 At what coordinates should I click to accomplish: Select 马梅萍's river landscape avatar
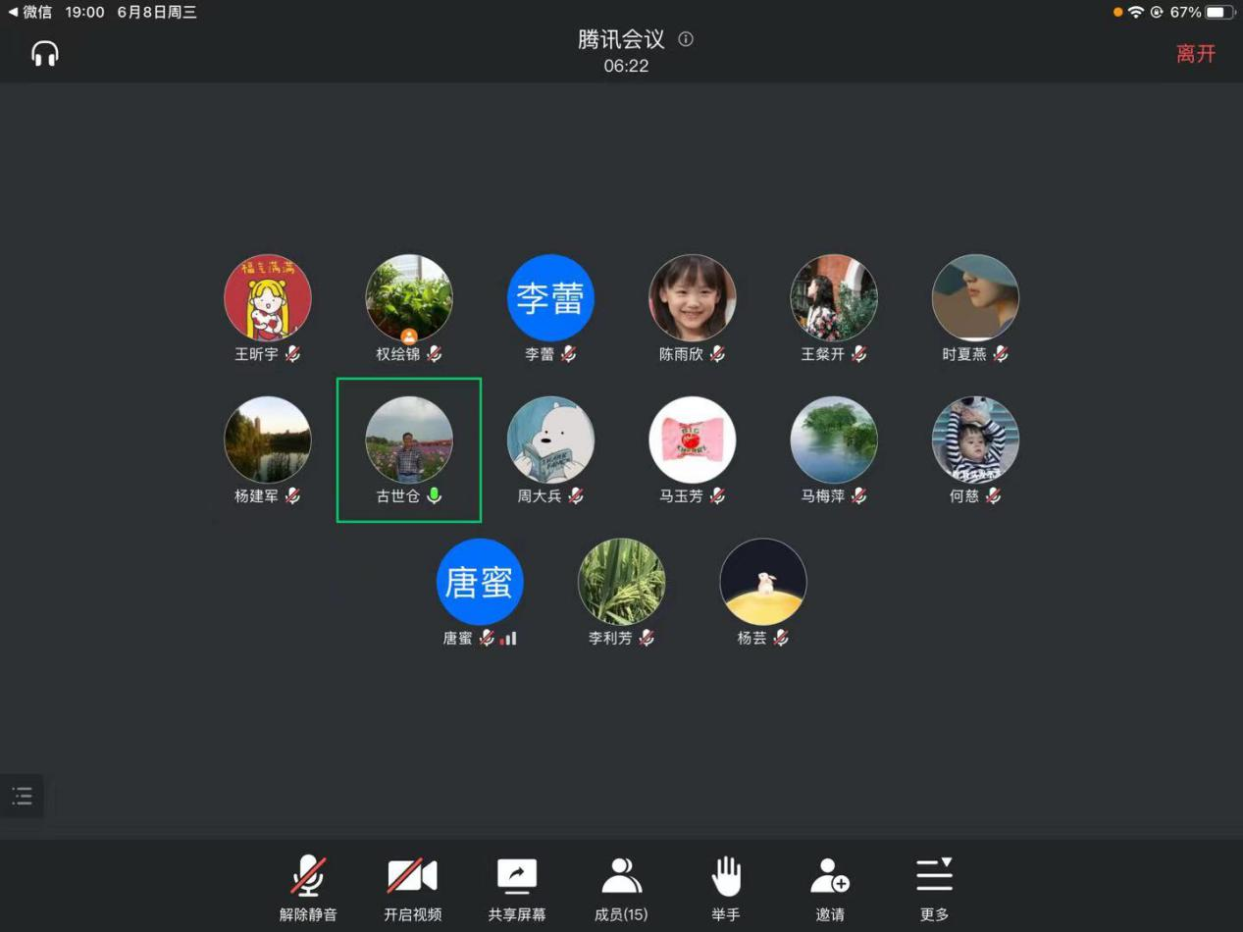pyautogui.click(x=834, y=440)
